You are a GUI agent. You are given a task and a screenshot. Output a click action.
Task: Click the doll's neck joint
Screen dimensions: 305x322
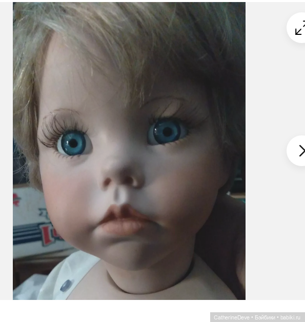point(152,285)
